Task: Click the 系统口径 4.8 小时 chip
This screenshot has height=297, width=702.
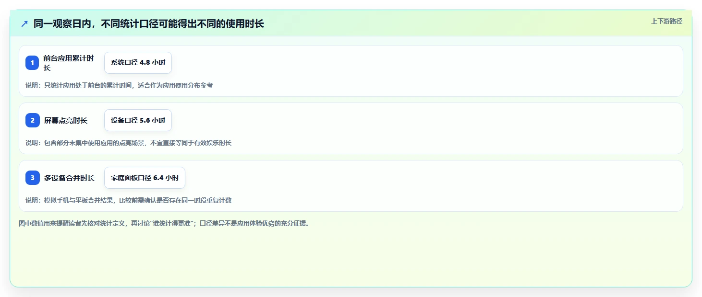Action: [x=138, y=63]
